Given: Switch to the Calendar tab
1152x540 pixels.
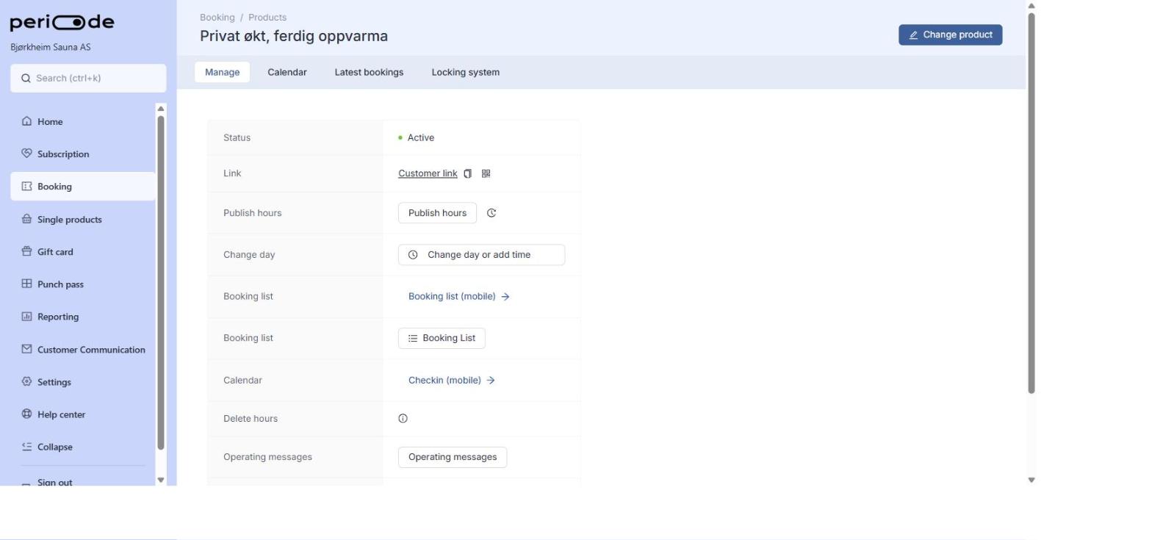Looking at the screenshot, I should [287, 72].
